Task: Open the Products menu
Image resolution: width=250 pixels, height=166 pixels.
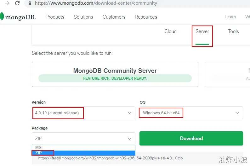Action: pos(55,17)
